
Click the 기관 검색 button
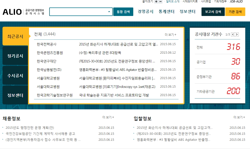(235, 12)
